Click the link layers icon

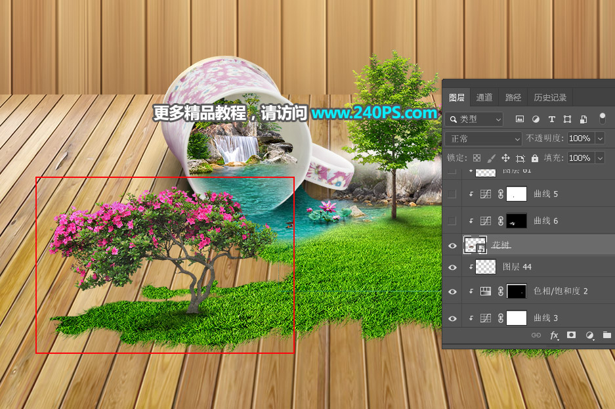tap(536, 335)
